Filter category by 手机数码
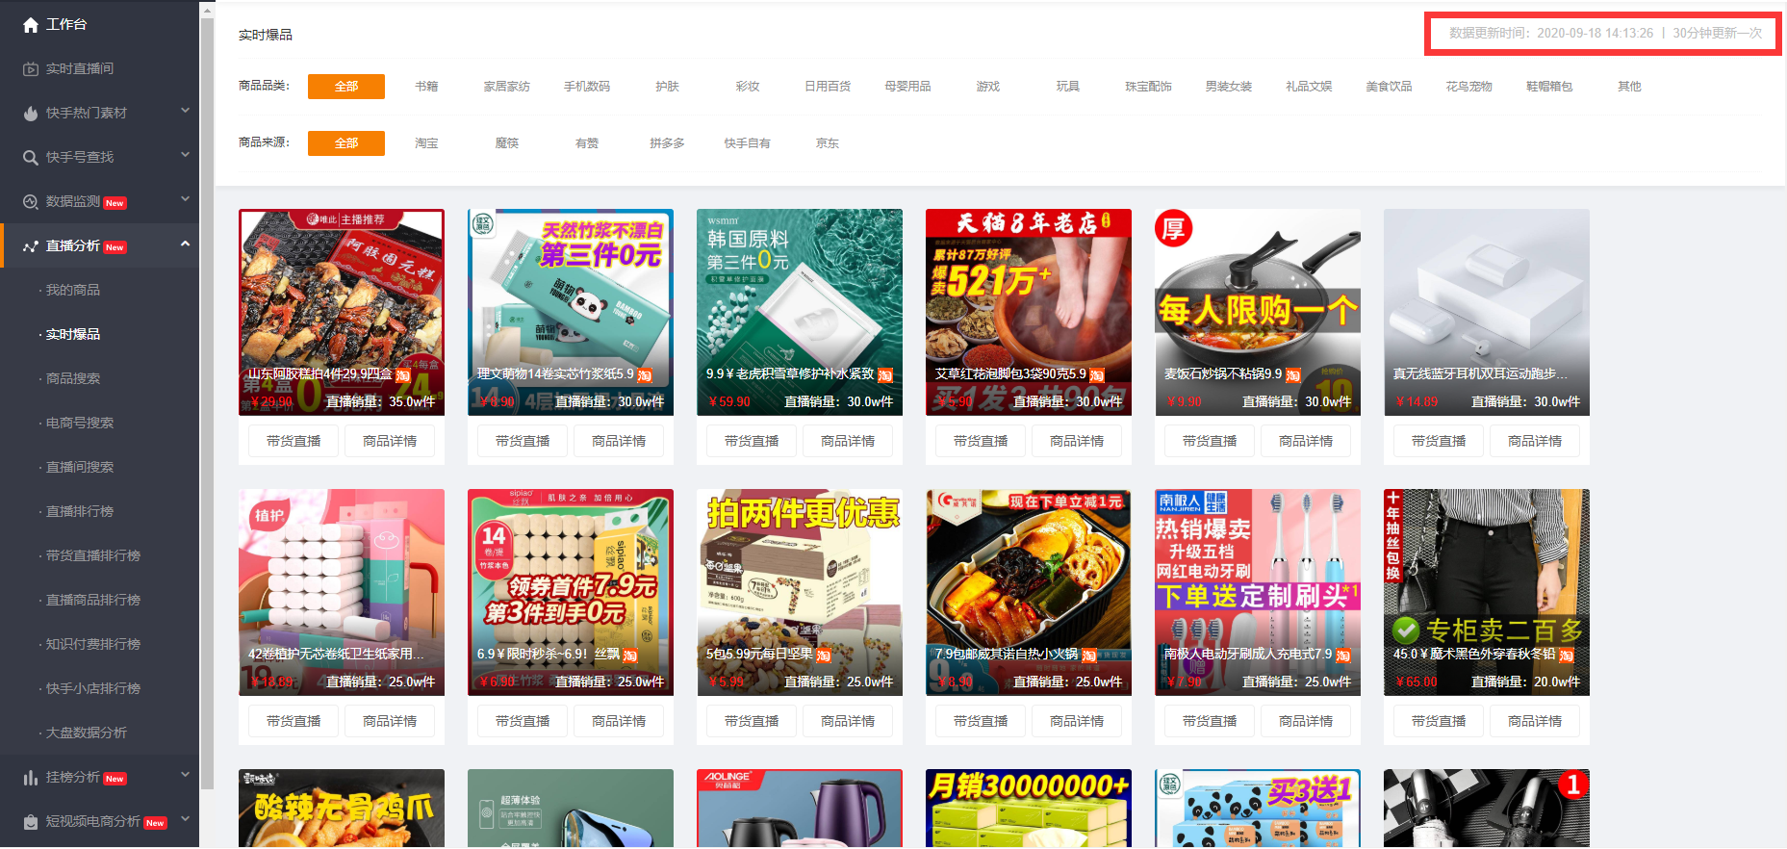This screenshot has width=1787, height=849. pos(587,87)
